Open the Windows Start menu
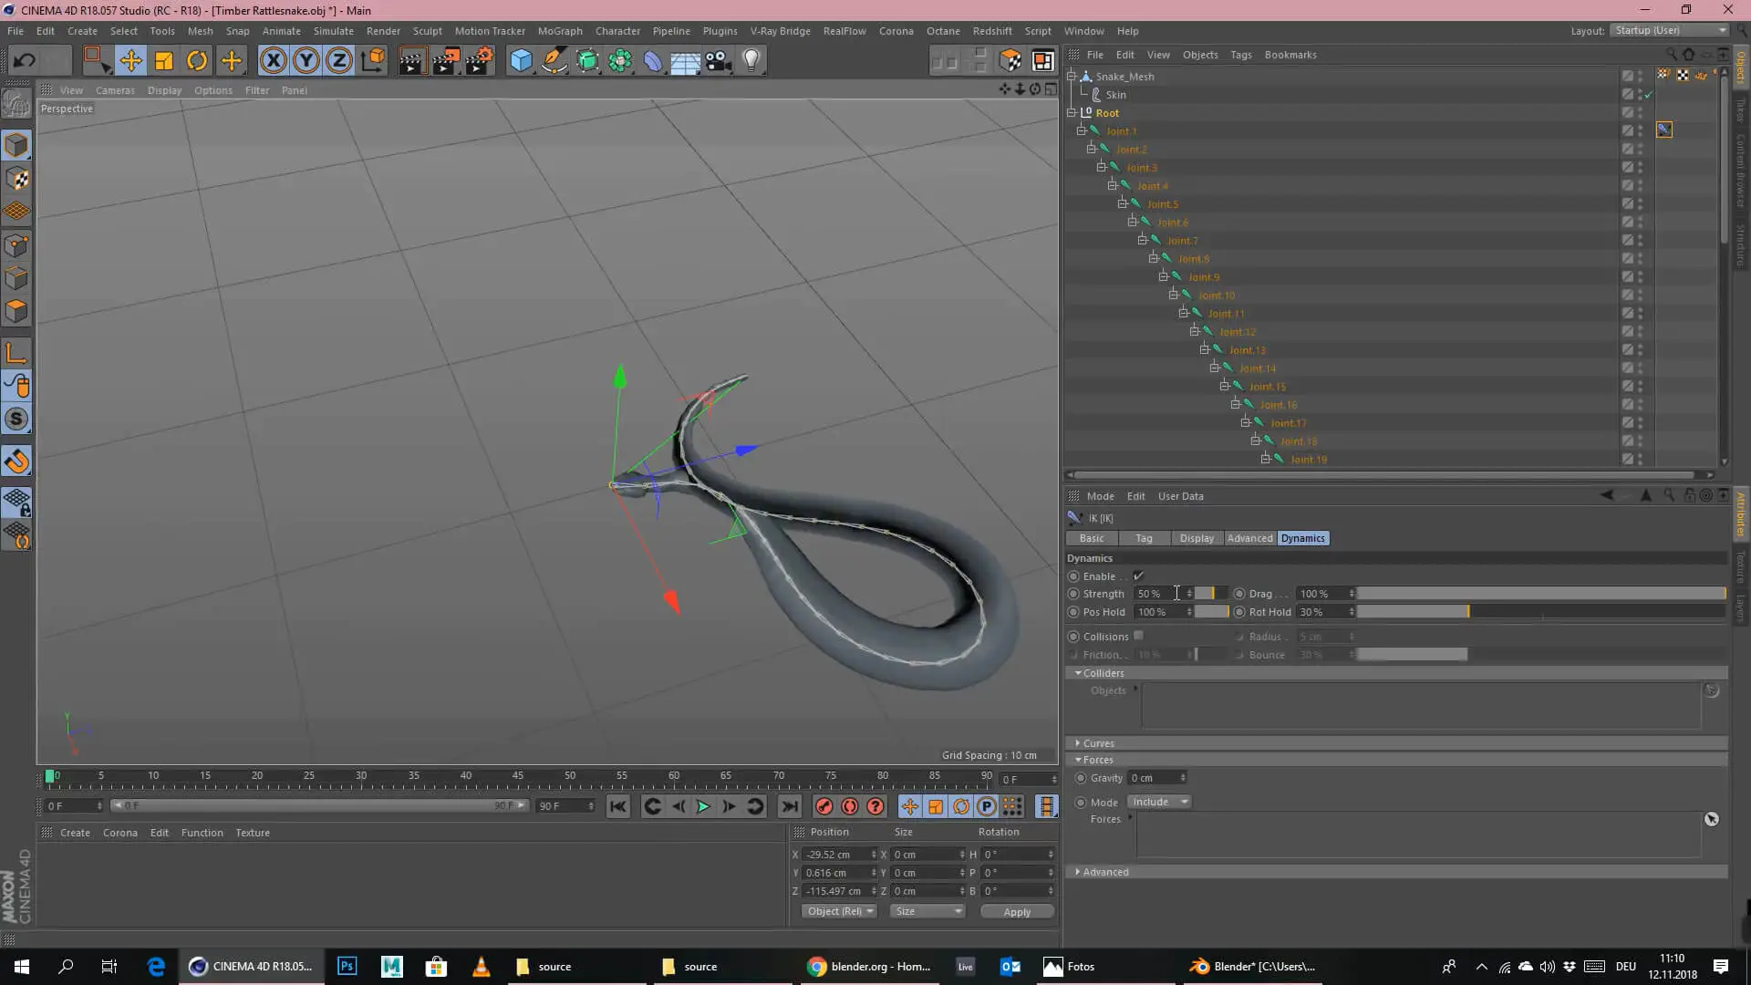1751x985 pixels. [22, 967]
